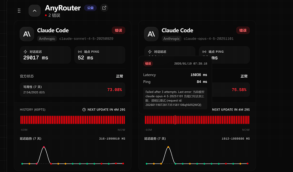Viewport: 293px width, 172px height.
Task: Click the 公益 badge next to AnyRouter
Action: 90,8
